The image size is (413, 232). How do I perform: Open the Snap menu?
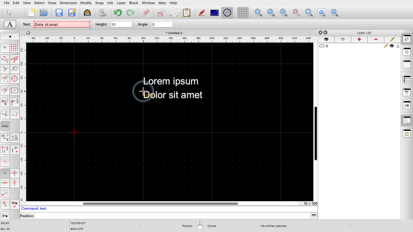(99, 3)
